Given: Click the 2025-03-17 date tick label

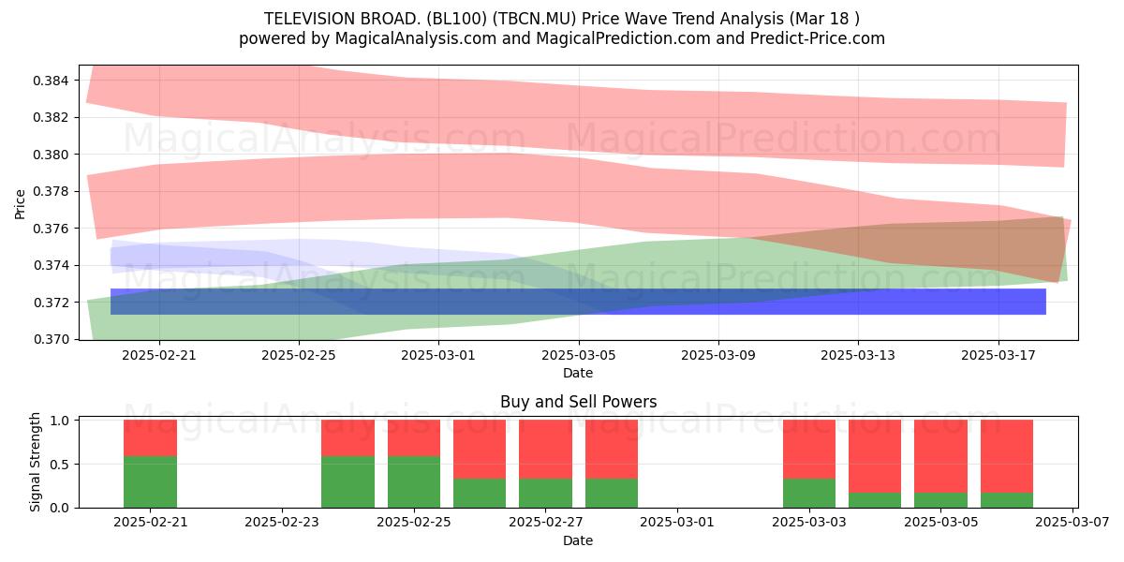Looking at the screenshot, I should pyautogui.click(x=998, y=355).
